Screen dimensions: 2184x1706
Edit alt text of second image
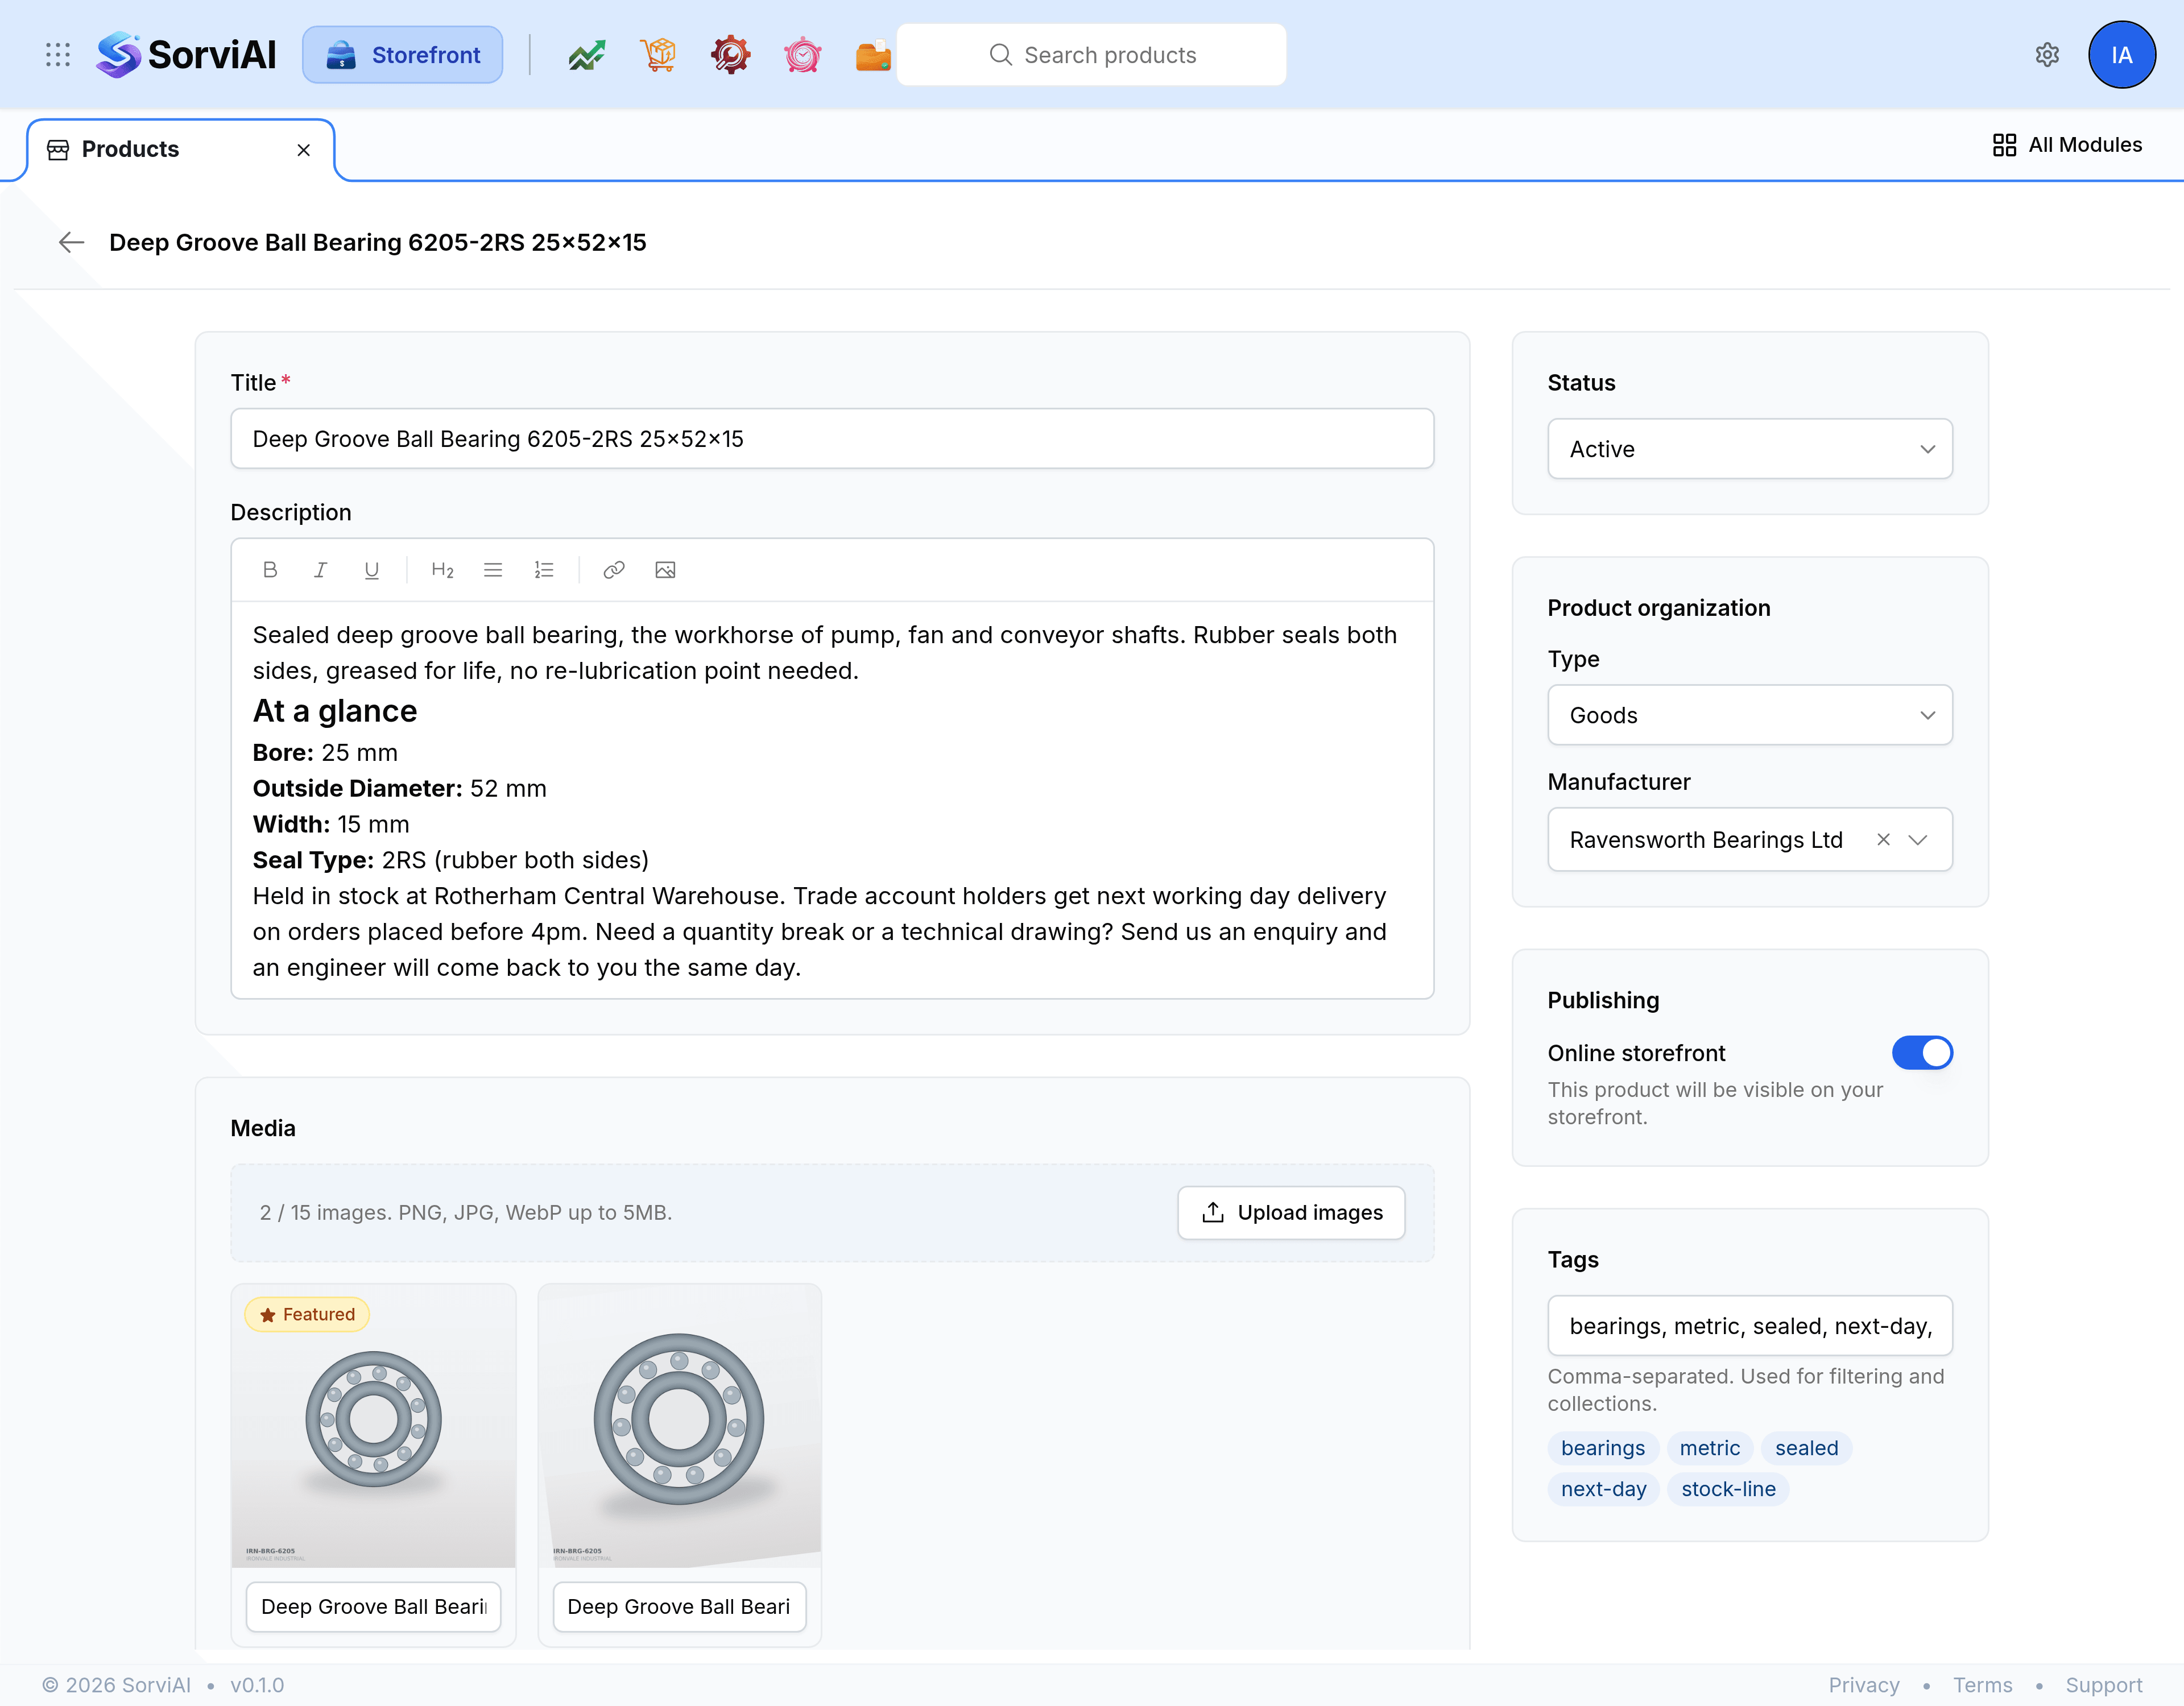point(679,1607)
